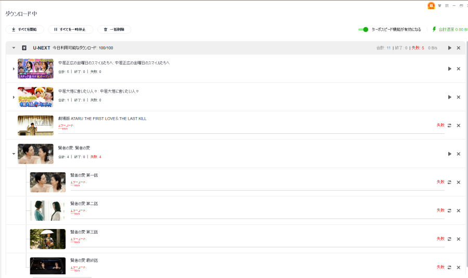This screenshot has width=468, height=278.
Task: Start all U-NEXT downloads with play icon
Action: pos(450,48)
